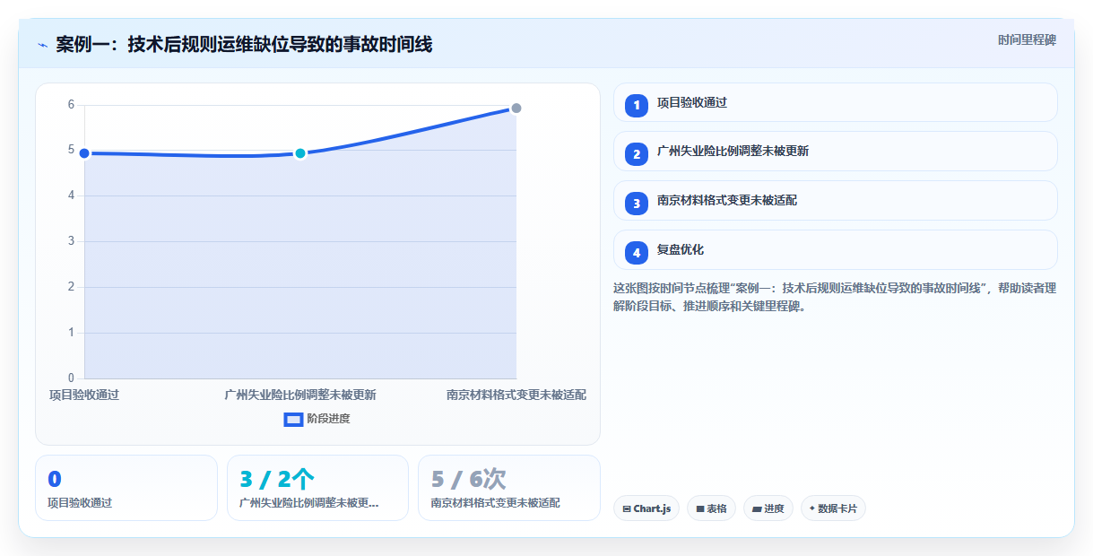Click the gray last chart data point
1093x556 pixels.
[516, 108]
